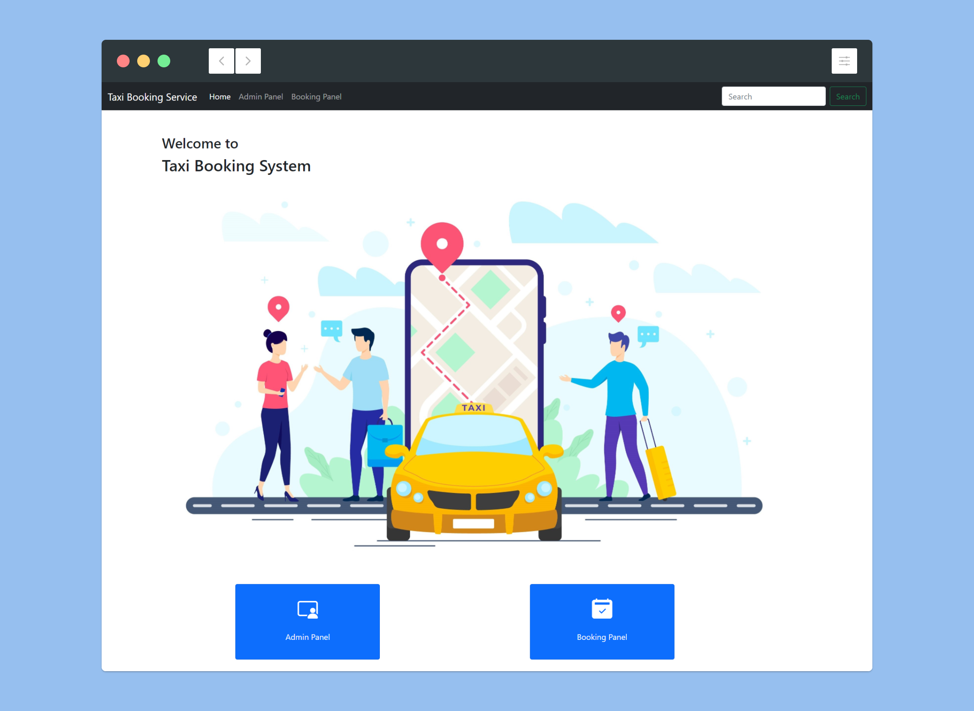Click the forward arrow navigation button

[248, 61]
